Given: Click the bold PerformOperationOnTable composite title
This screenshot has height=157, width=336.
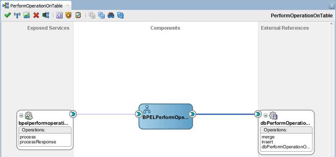Looking at the screenshot, I should [302, 16].
